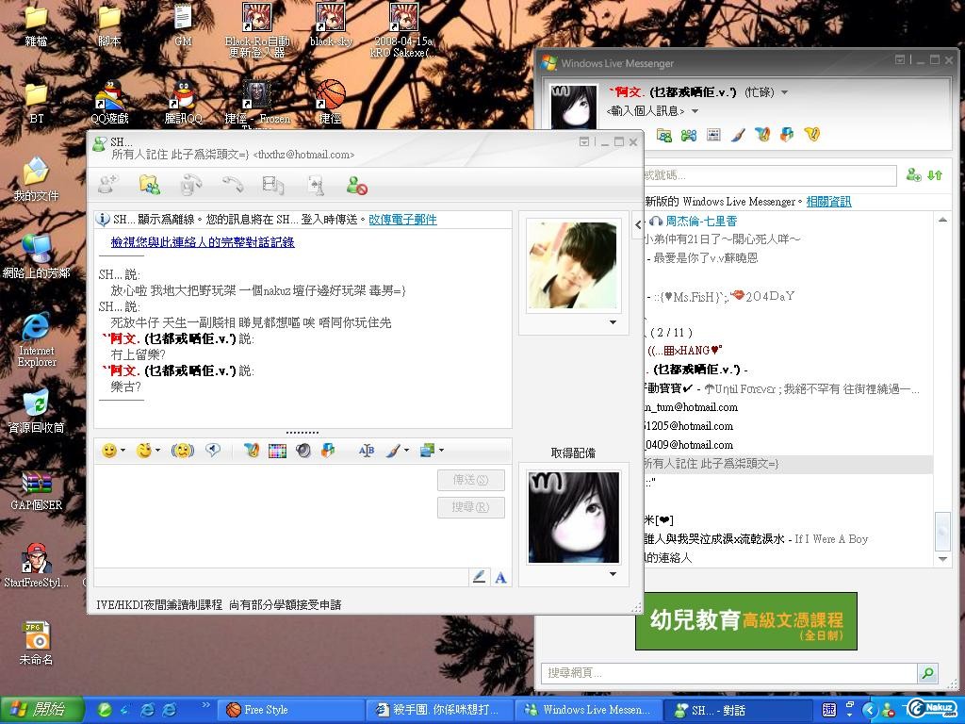
Task: Open my display picture options arrow in chat
Action: click(x=613, y=574)
